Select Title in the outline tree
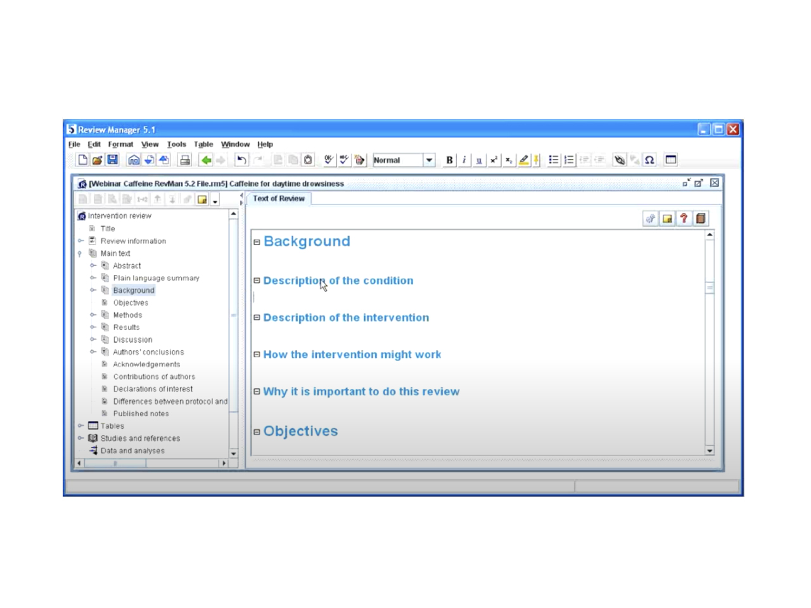The width and height of the screenshot is (811, 608). click(108, 229)
